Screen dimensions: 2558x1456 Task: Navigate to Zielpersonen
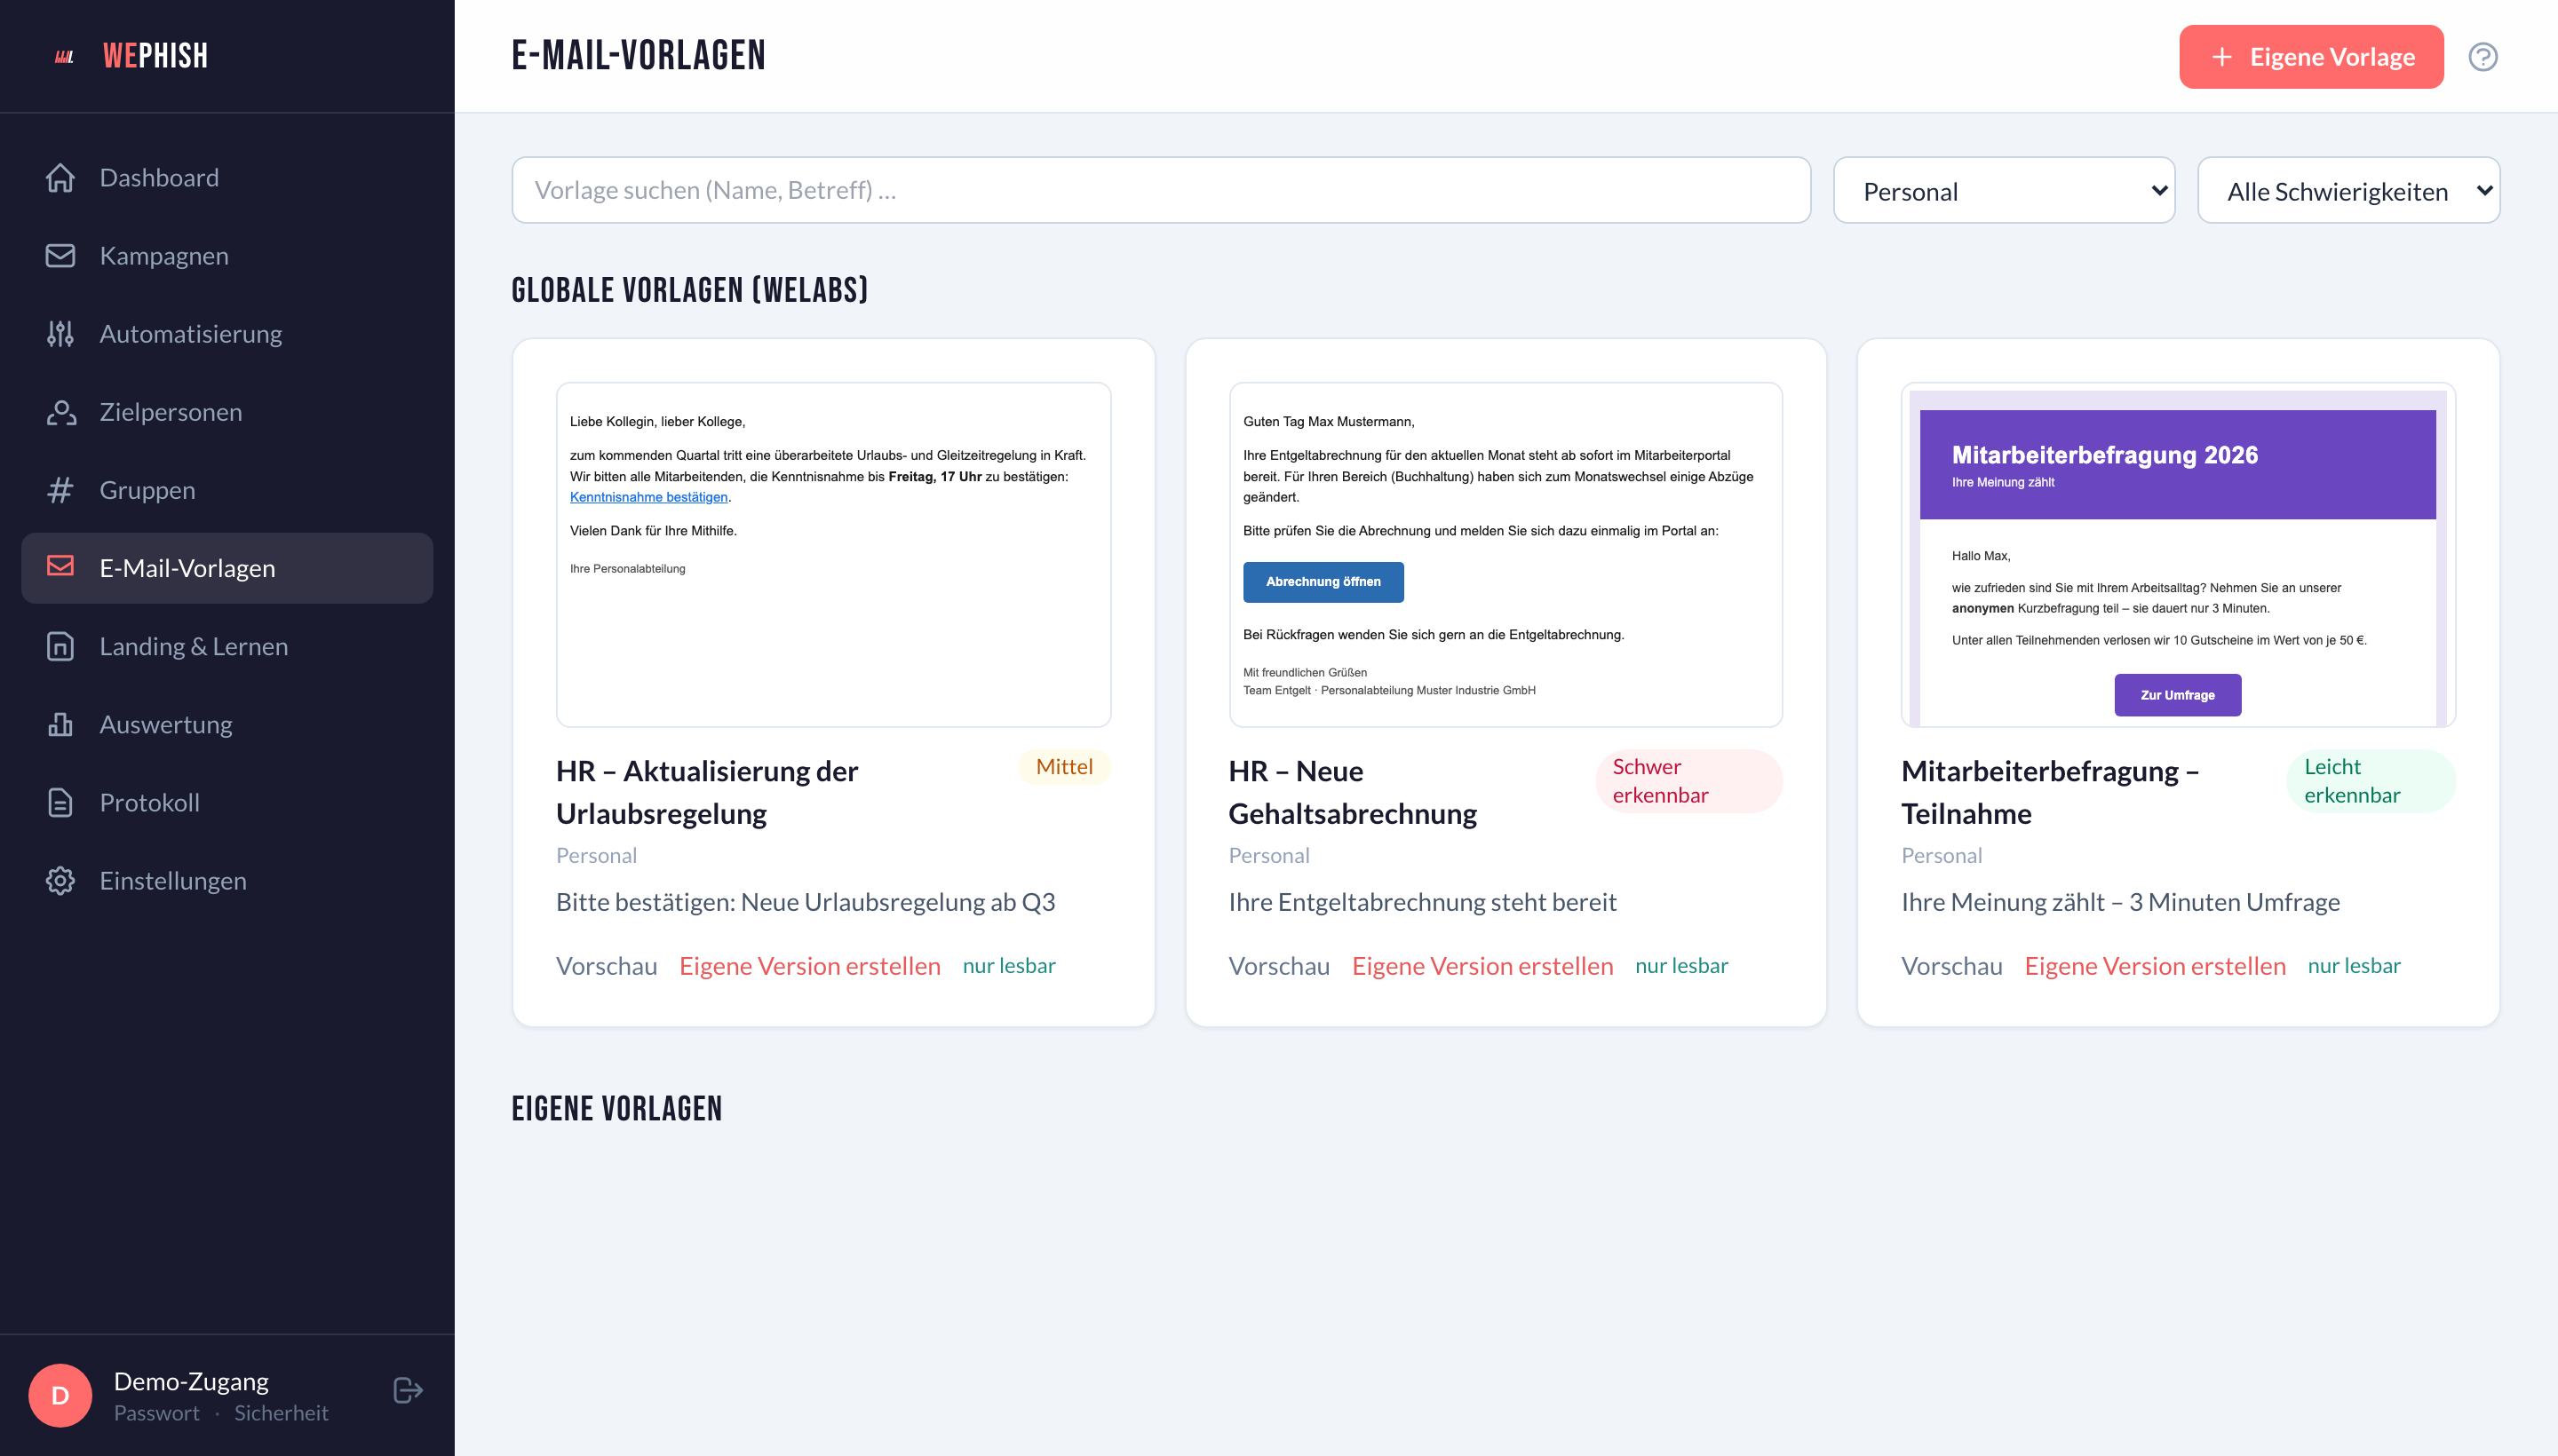pyautogui.click(x=227, y=412)
